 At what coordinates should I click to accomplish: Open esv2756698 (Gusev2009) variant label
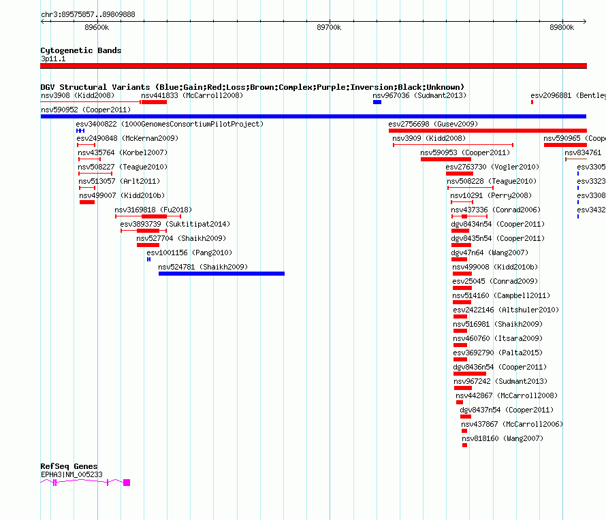coord(433,124)
